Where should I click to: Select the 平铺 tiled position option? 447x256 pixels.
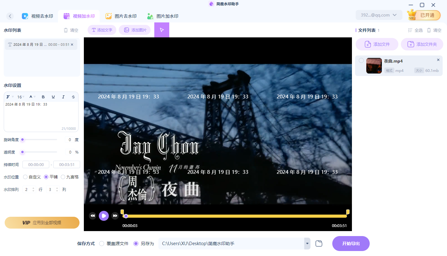tap(51, 177)
